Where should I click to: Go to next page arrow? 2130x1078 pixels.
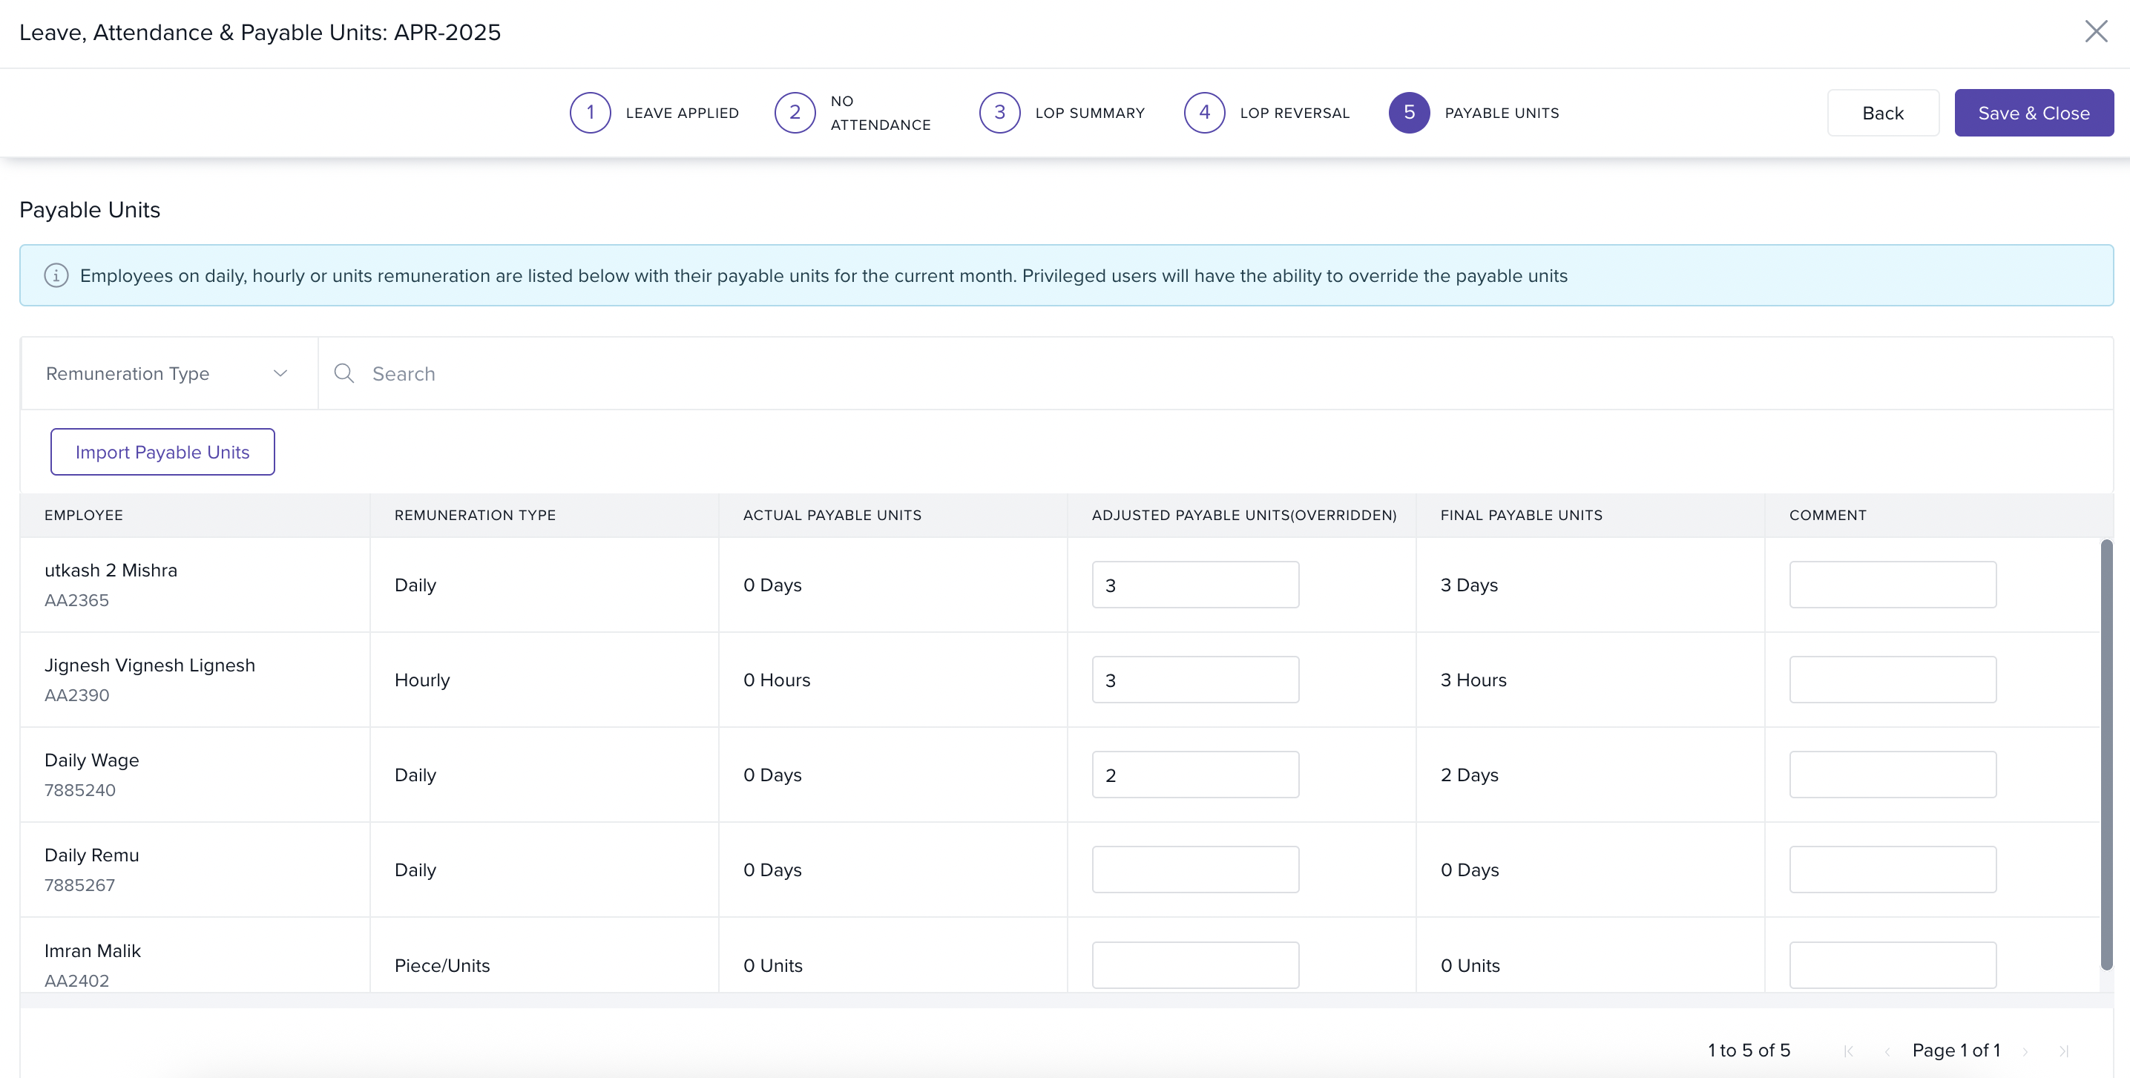click(x=2025, y=1051)
